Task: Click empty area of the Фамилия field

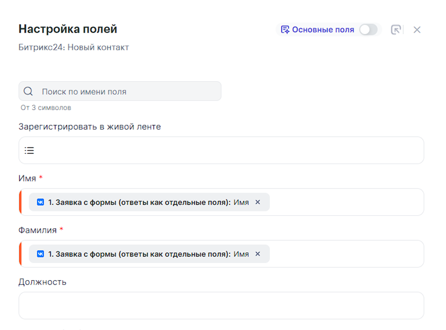Action: [345, 254]
